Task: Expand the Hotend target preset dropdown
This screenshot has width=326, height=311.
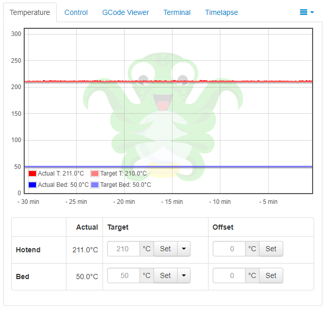Action: (x=184, y=249)
